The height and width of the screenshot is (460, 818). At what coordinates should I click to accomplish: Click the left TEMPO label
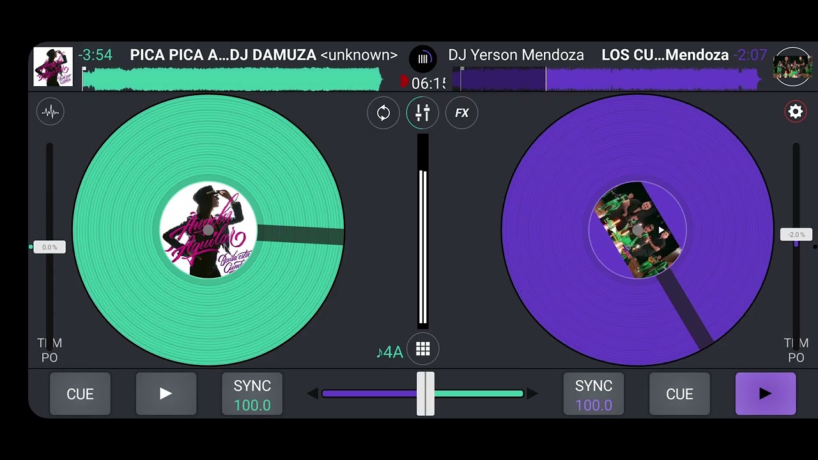click(x=50, y=350)
